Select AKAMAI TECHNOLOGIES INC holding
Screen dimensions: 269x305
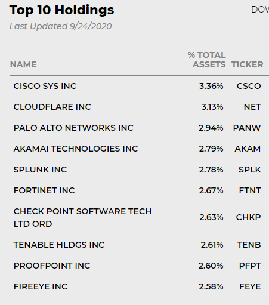point(76,149)
